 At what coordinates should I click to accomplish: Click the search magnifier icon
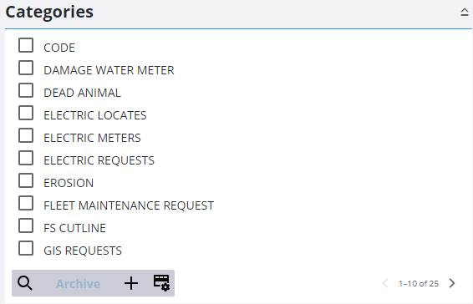[25, 283]
